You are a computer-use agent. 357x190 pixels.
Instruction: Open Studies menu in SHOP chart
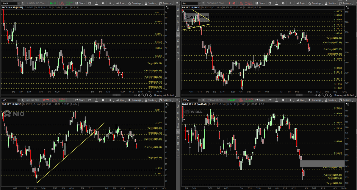151,3
